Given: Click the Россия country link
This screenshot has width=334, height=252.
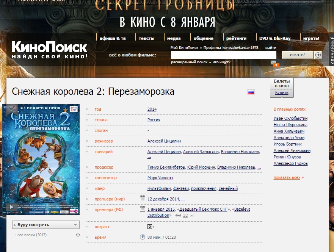Looking at the screenshot, I should click(154, 120).
